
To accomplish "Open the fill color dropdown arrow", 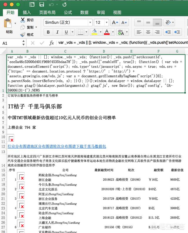I will click(x=100, y=32).
